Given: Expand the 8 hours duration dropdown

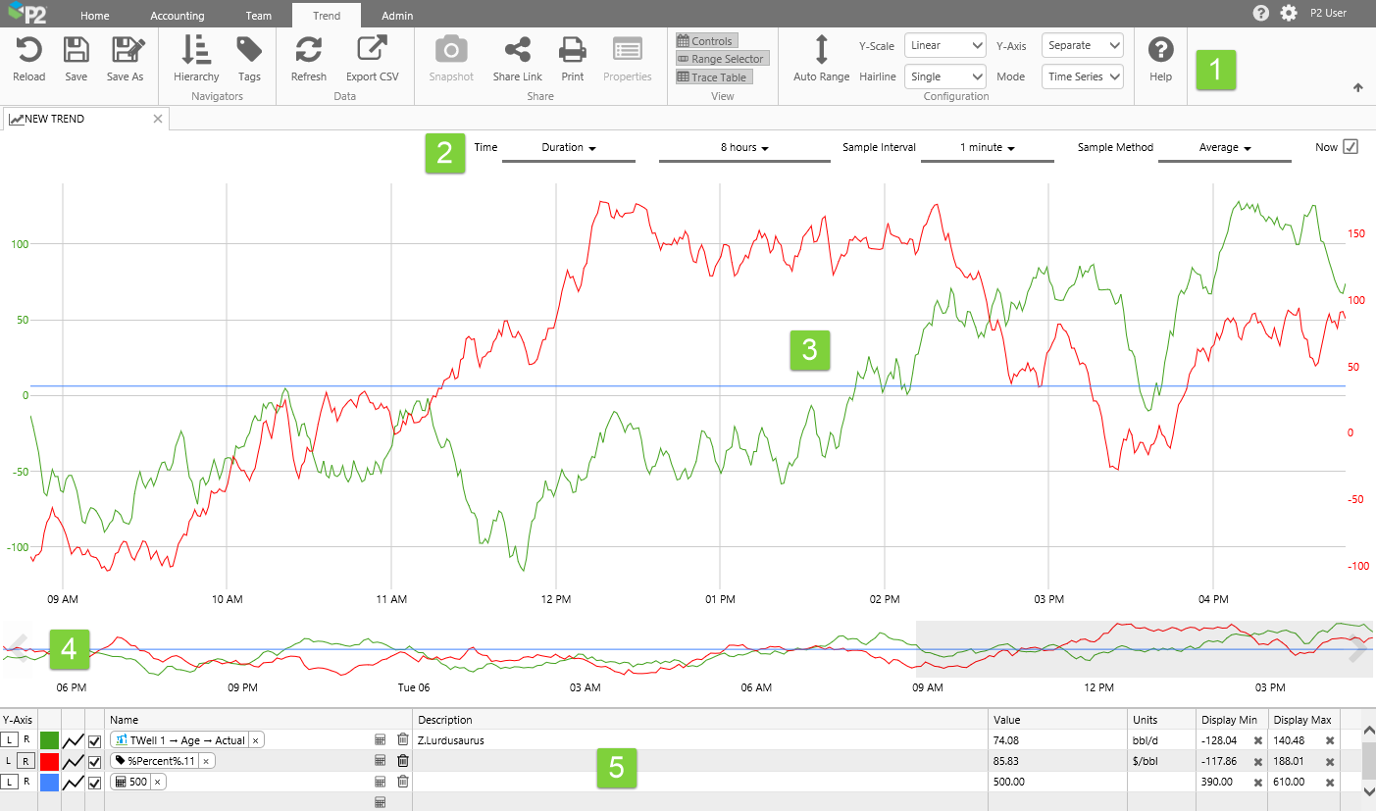Looking at the screenshot, I should [x=744, y=147].
